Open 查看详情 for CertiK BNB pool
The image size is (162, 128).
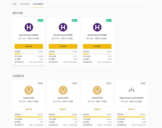click(29, 109)
